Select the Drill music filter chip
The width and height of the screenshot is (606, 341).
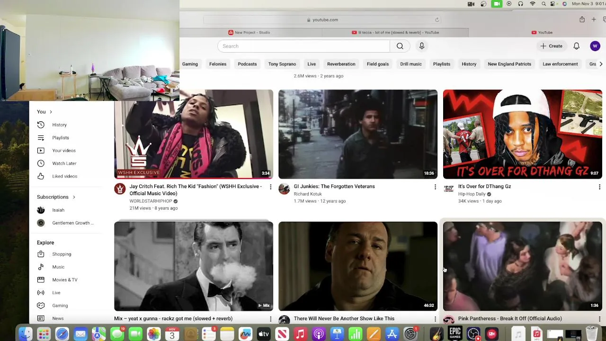tap(411, 64)
